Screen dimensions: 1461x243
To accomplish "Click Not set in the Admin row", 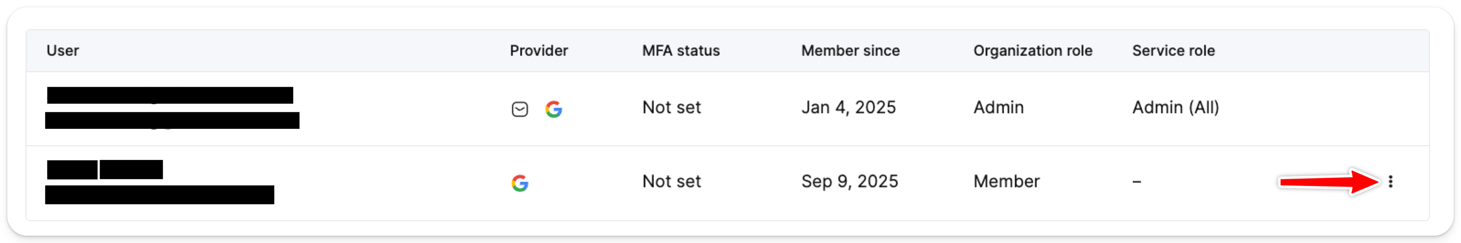I will click(671, 108).
